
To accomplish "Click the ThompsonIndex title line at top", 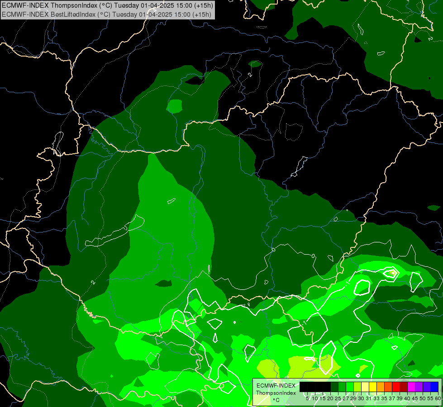I will coord(107,5).
